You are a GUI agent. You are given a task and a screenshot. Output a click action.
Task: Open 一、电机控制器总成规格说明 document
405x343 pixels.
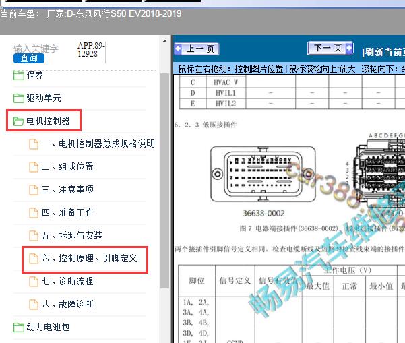coord(98,144)
